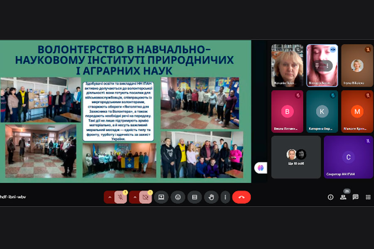The width and height of the screenshot is (374, 249).
Task: Click the speaking indicator on the highlighted tile
Action: click(x=333, y=49)
